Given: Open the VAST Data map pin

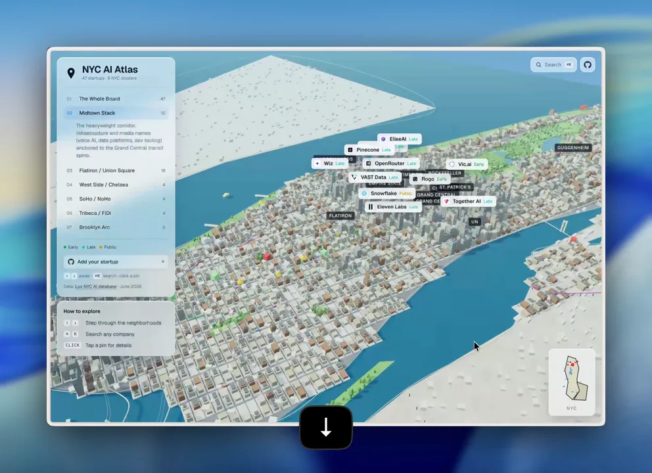Looking at the screenshot, I should tap(375, 177).
